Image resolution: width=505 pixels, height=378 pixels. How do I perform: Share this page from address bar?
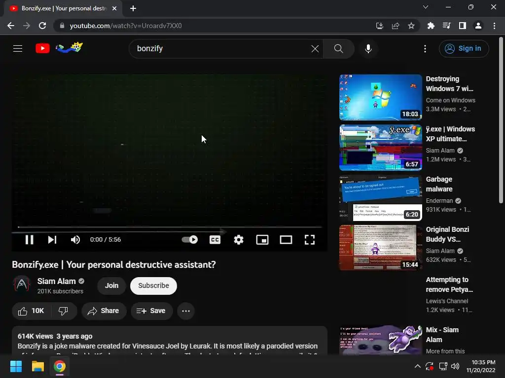(x=396, y=26)
